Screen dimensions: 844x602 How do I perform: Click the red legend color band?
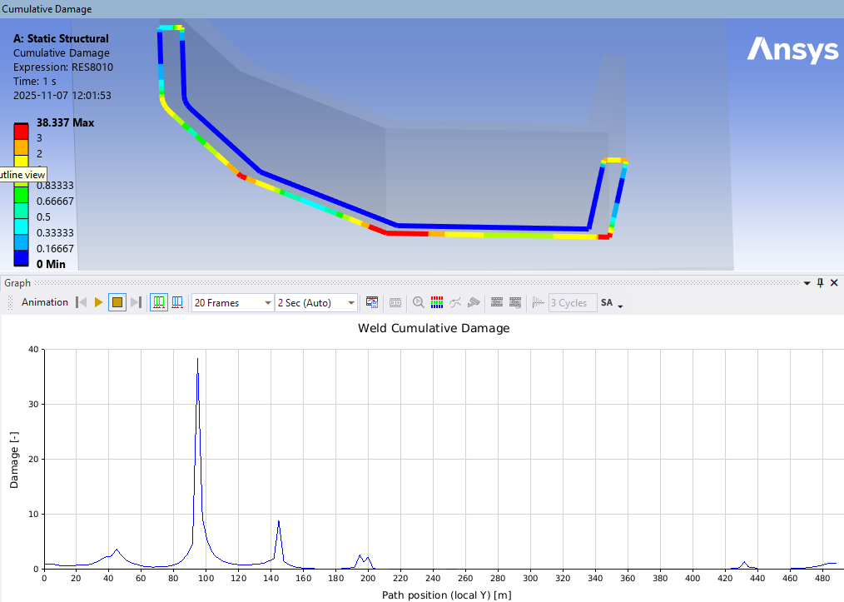click(21, 132)
